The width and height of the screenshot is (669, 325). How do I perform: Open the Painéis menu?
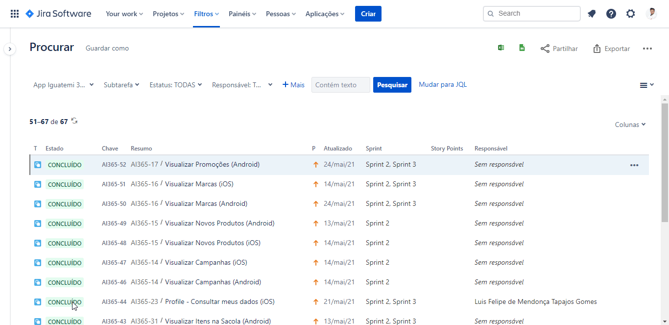(242, 14)
